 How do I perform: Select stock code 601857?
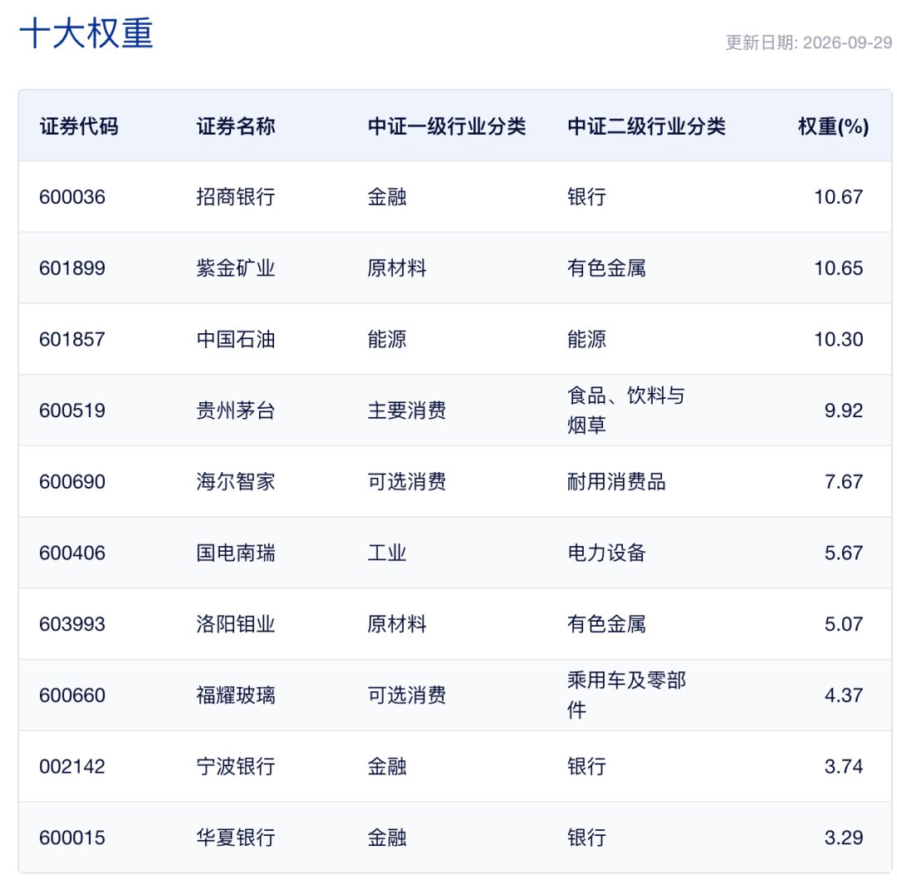72,340
